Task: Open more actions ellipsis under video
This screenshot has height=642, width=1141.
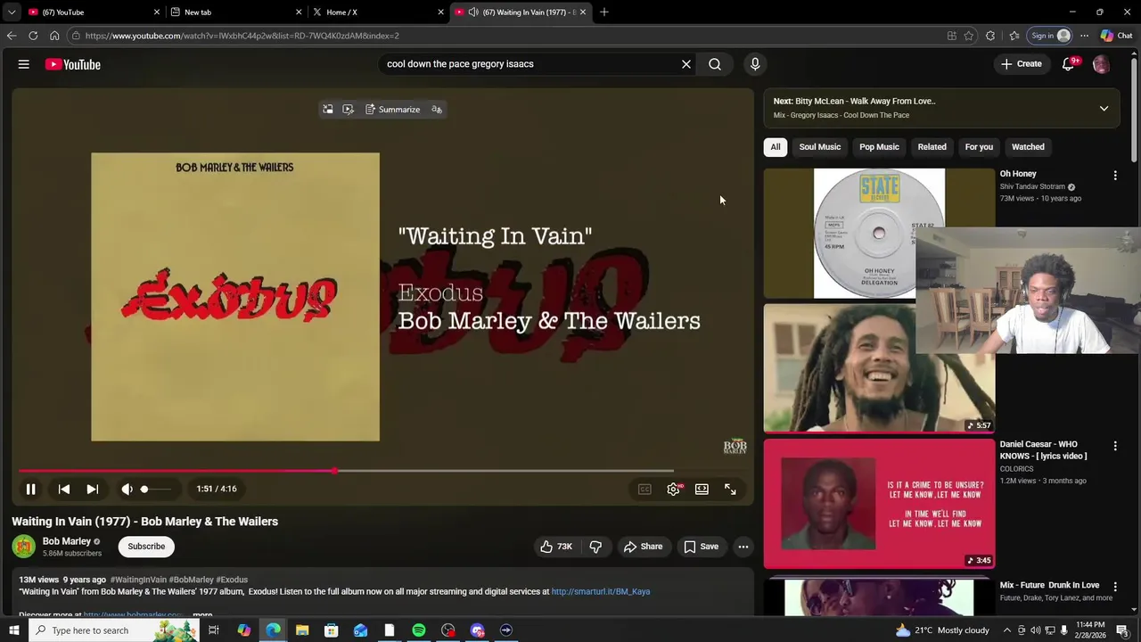Action: tap(743, 547)
